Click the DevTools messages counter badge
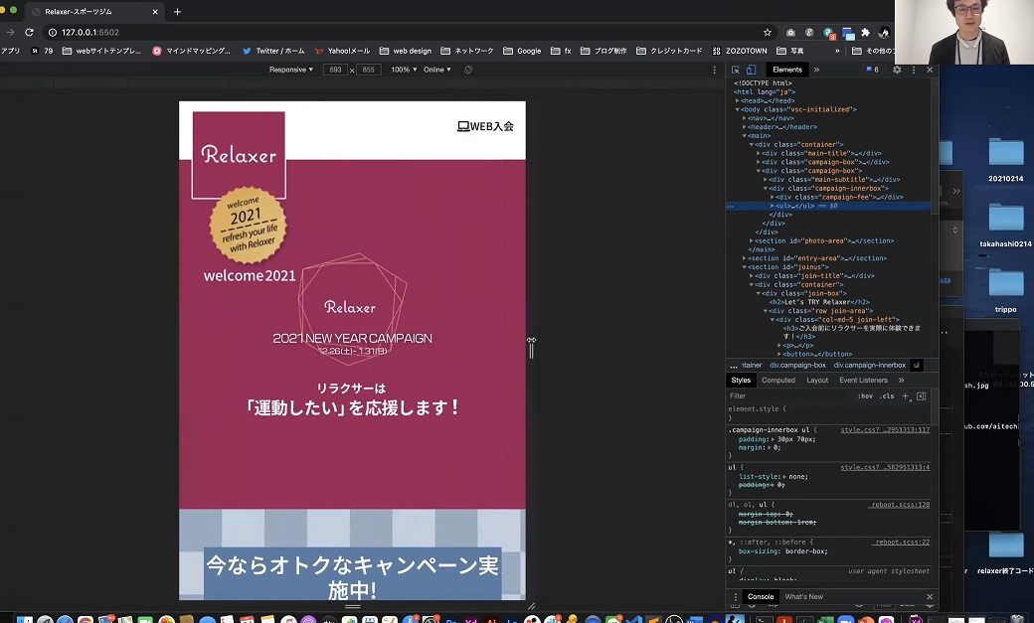 click(873, 70)
